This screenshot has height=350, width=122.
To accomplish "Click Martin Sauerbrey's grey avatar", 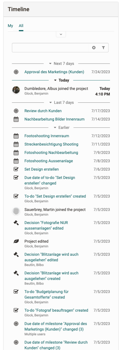I will pos(16,211).
